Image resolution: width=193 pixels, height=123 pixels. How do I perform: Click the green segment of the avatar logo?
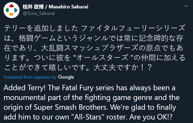7,10
